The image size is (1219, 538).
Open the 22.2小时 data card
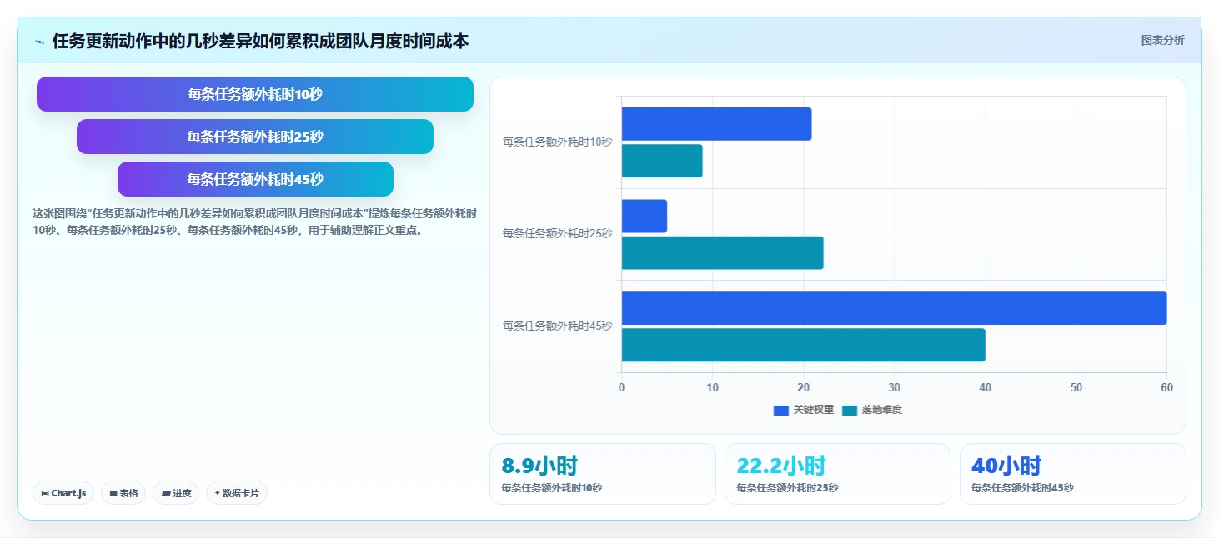pyautogui.click(x=838, y=474)
